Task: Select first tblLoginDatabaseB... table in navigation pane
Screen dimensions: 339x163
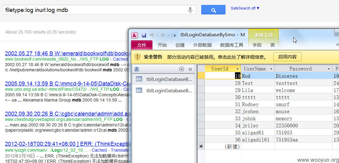Action: [x=164, y=79]
